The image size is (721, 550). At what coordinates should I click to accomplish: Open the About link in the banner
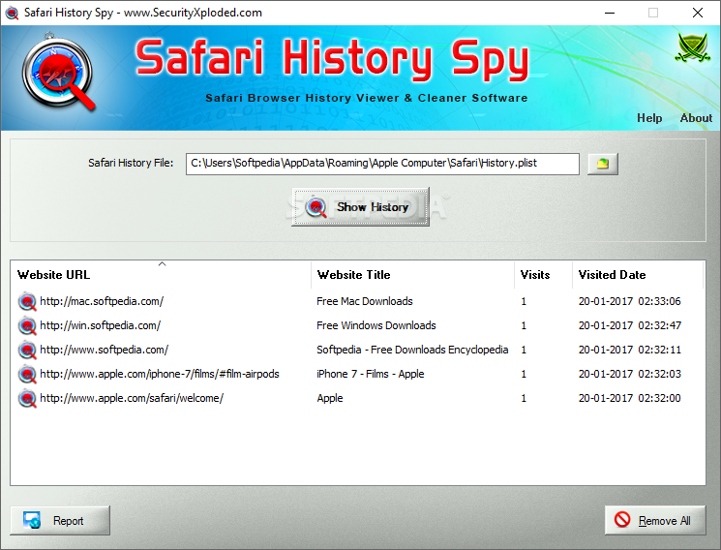point(696,118)
